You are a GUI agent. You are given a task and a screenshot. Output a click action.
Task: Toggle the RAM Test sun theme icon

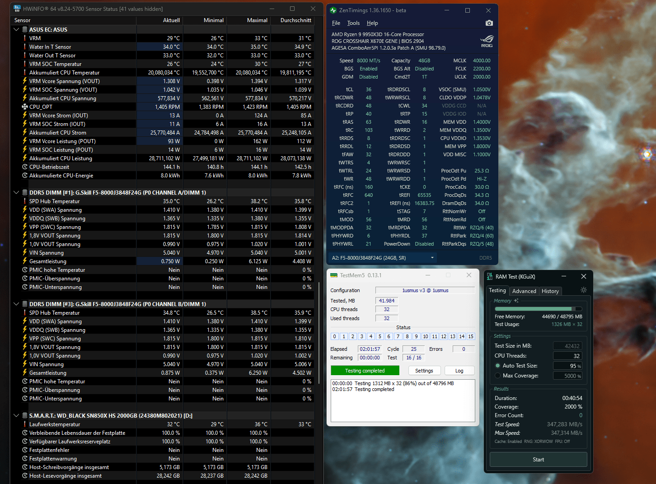point(583,290)
